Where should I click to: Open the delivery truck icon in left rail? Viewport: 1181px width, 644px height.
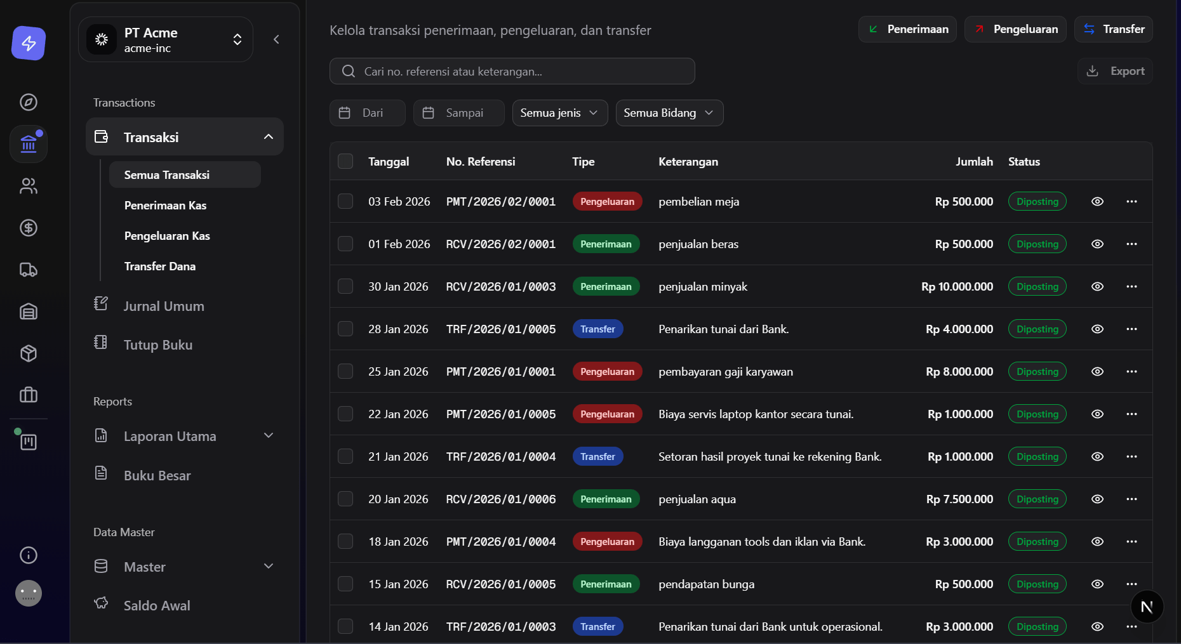pos(29,270)
